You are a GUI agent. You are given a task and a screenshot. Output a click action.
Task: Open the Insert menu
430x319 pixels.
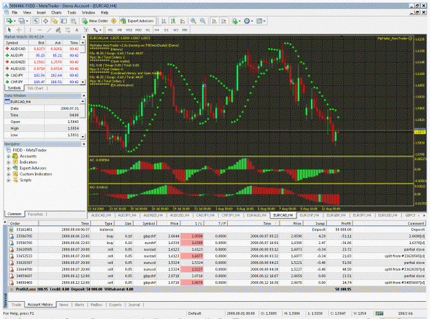click(x=41, y=12)
